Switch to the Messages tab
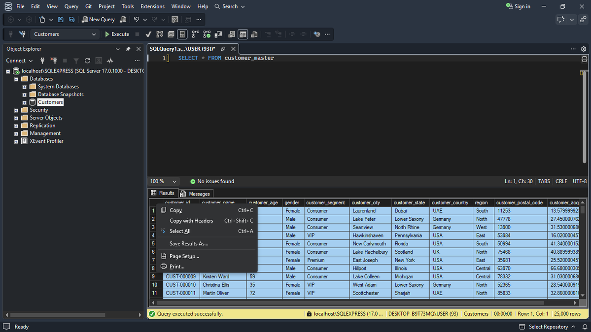591x332 pixels. [196, 194]
